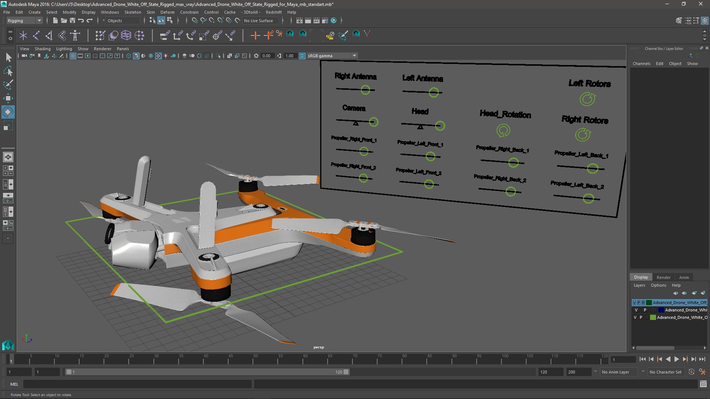Screen dimensions: 710x399
Task: Select the Rotate tool in toolbox
Action: click(x=8, y=112)
